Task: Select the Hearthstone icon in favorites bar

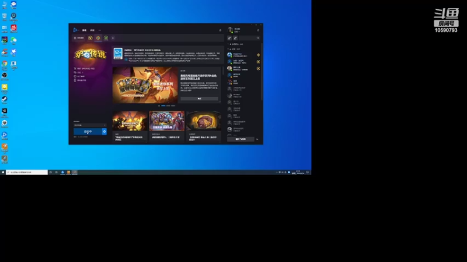Action: (x=98, y=38)
